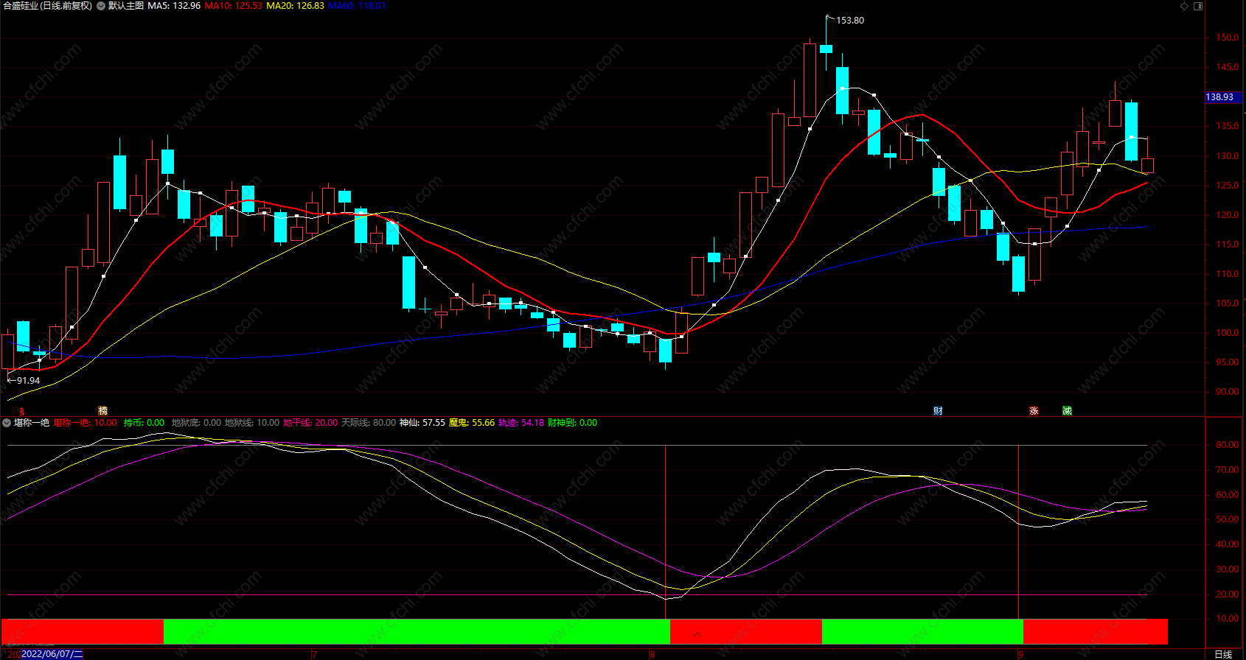
Task: Open the 榜 marker on the chart
Action: [x=103, y=411]
